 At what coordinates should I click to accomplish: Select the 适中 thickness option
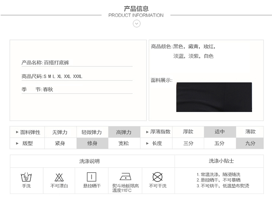219,132
